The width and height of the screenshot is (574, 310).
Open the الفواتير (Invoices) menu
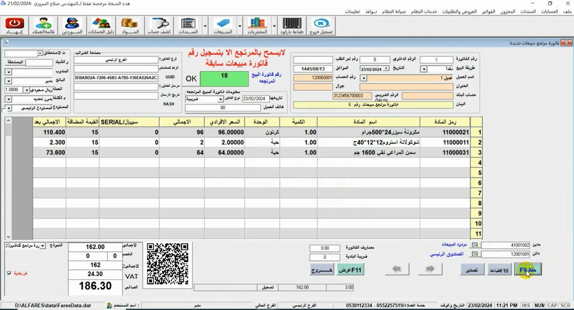[488, 11]
